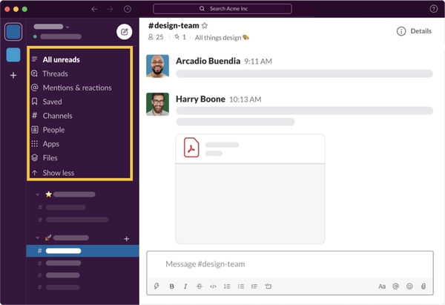The image size is (445, 305).
Task: Open Arcadio Buendia's avatar
Action: pos(157,66)
